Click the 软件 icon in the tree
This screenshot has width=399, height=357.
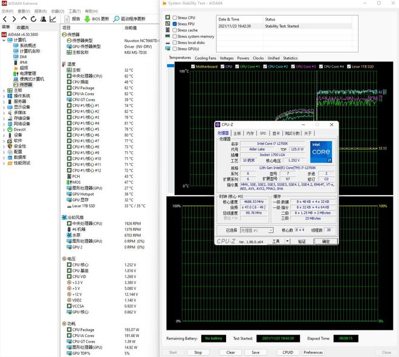tap(10, 141)
